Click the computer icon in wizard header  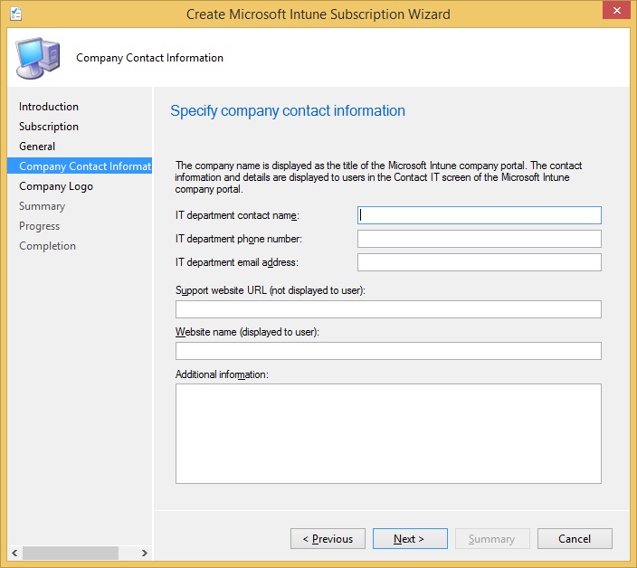[39, 57]
